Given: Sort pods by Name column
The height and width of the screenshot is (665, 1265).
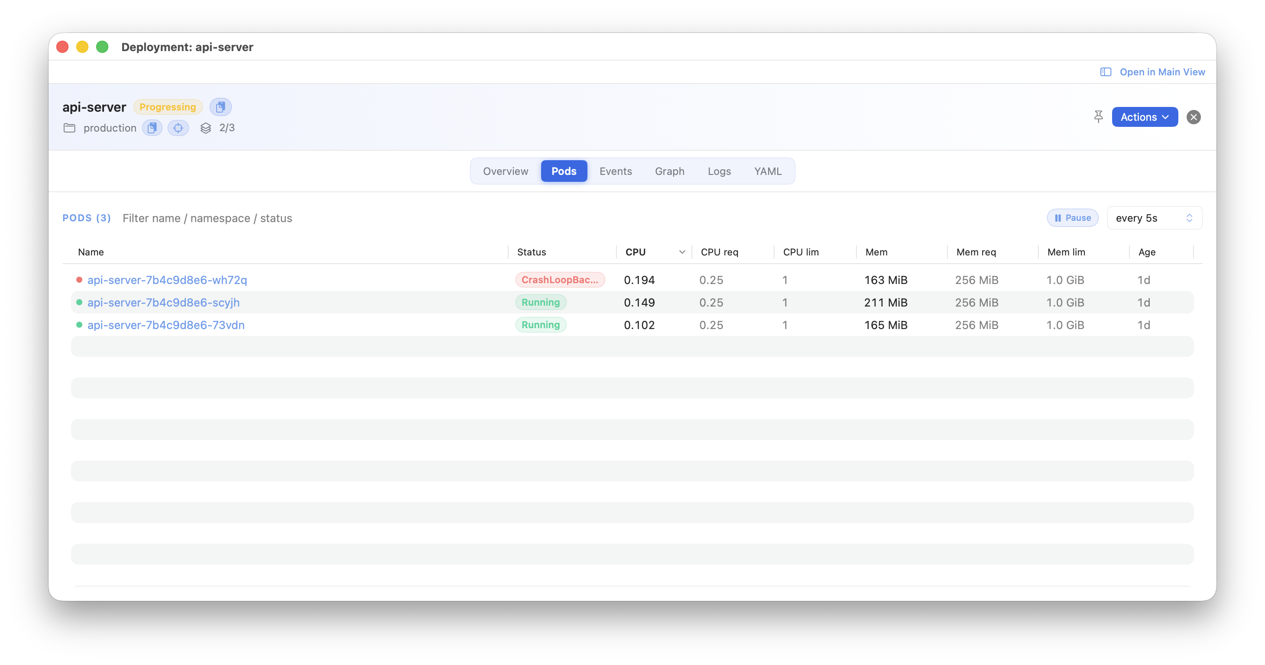Looking at the screenshot, I should [91, 252].
